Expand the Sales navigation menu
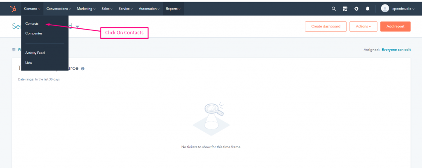This screenshot has width=422, height=168. [x=107, y=9]
